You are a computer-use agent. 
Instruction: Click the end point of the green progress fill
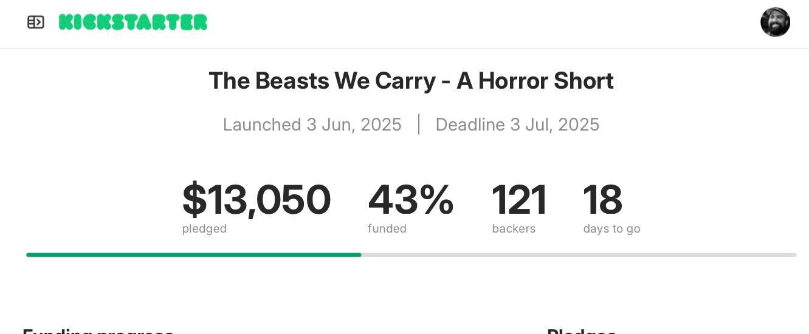pyautogui.click(x=360, y=255)
